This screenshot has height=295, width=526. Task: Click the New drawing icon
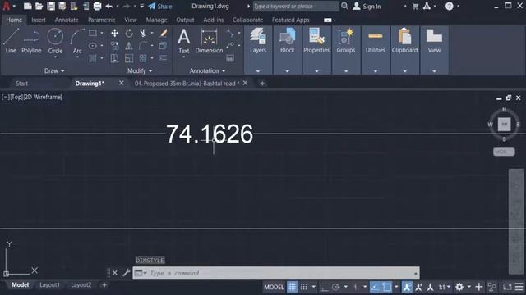point(28,6)
